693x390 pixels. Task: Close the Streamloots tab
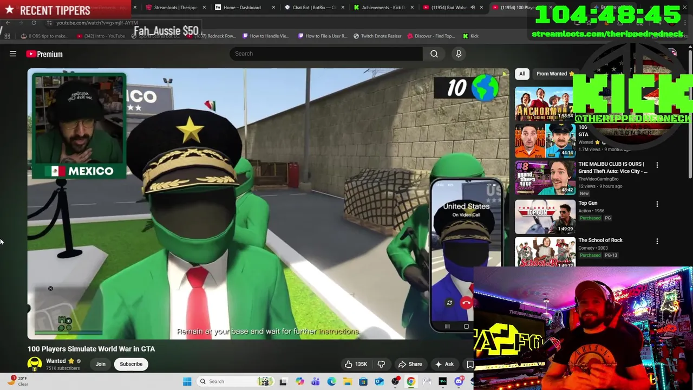204,8
